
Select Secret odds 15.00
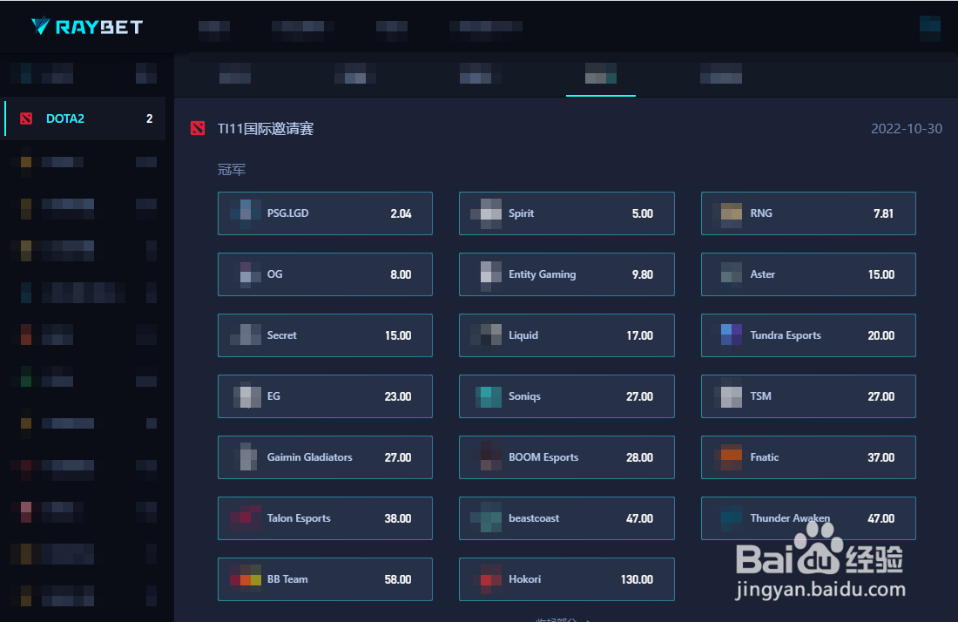325,335
